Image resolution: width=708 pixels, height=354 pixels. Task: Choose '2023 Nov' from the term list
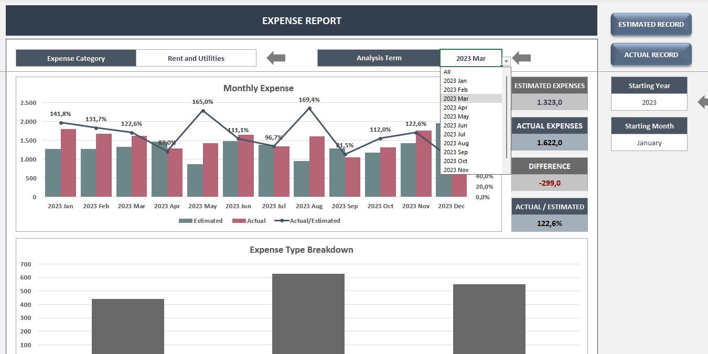tap(471, 170)
